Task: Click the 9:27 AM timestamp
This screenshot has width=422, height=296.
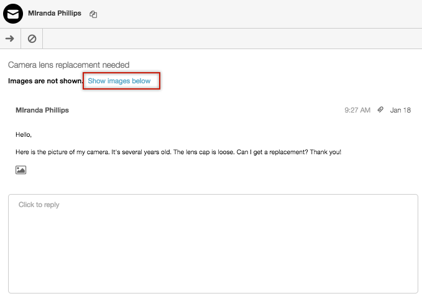Action: [x=357, y=110]
